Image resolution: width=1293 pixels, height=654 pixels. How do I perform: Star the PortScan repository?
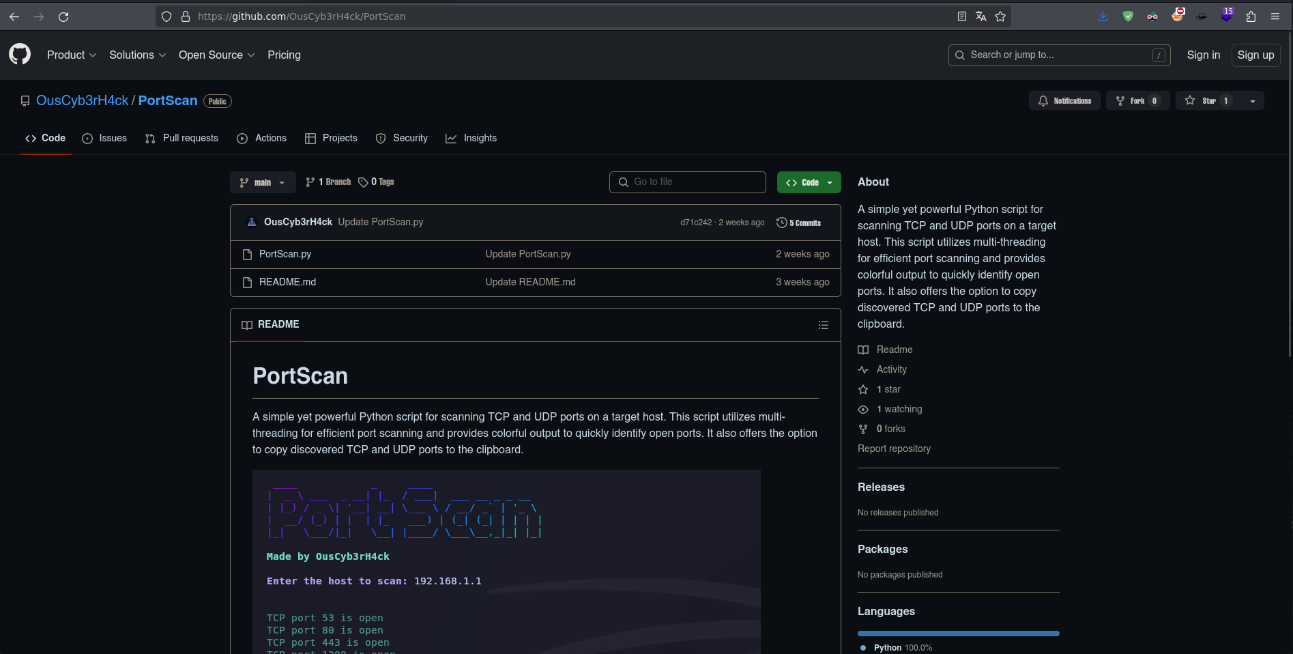click(x=1208, y=100)
